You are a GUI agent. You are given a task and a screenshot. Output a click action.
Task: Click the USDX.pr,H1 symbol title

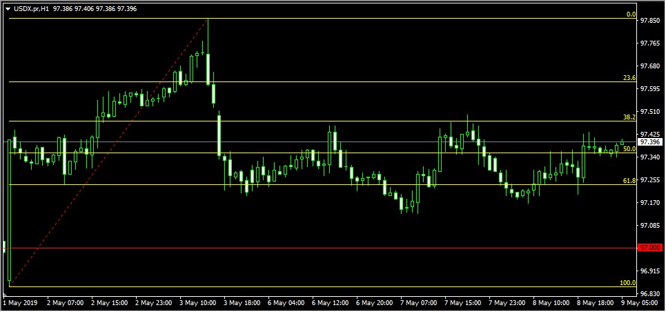31,8
